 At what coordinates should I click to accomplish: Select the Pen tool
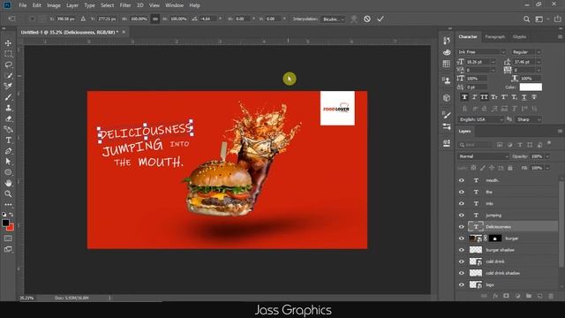click(x=8, y=151)
